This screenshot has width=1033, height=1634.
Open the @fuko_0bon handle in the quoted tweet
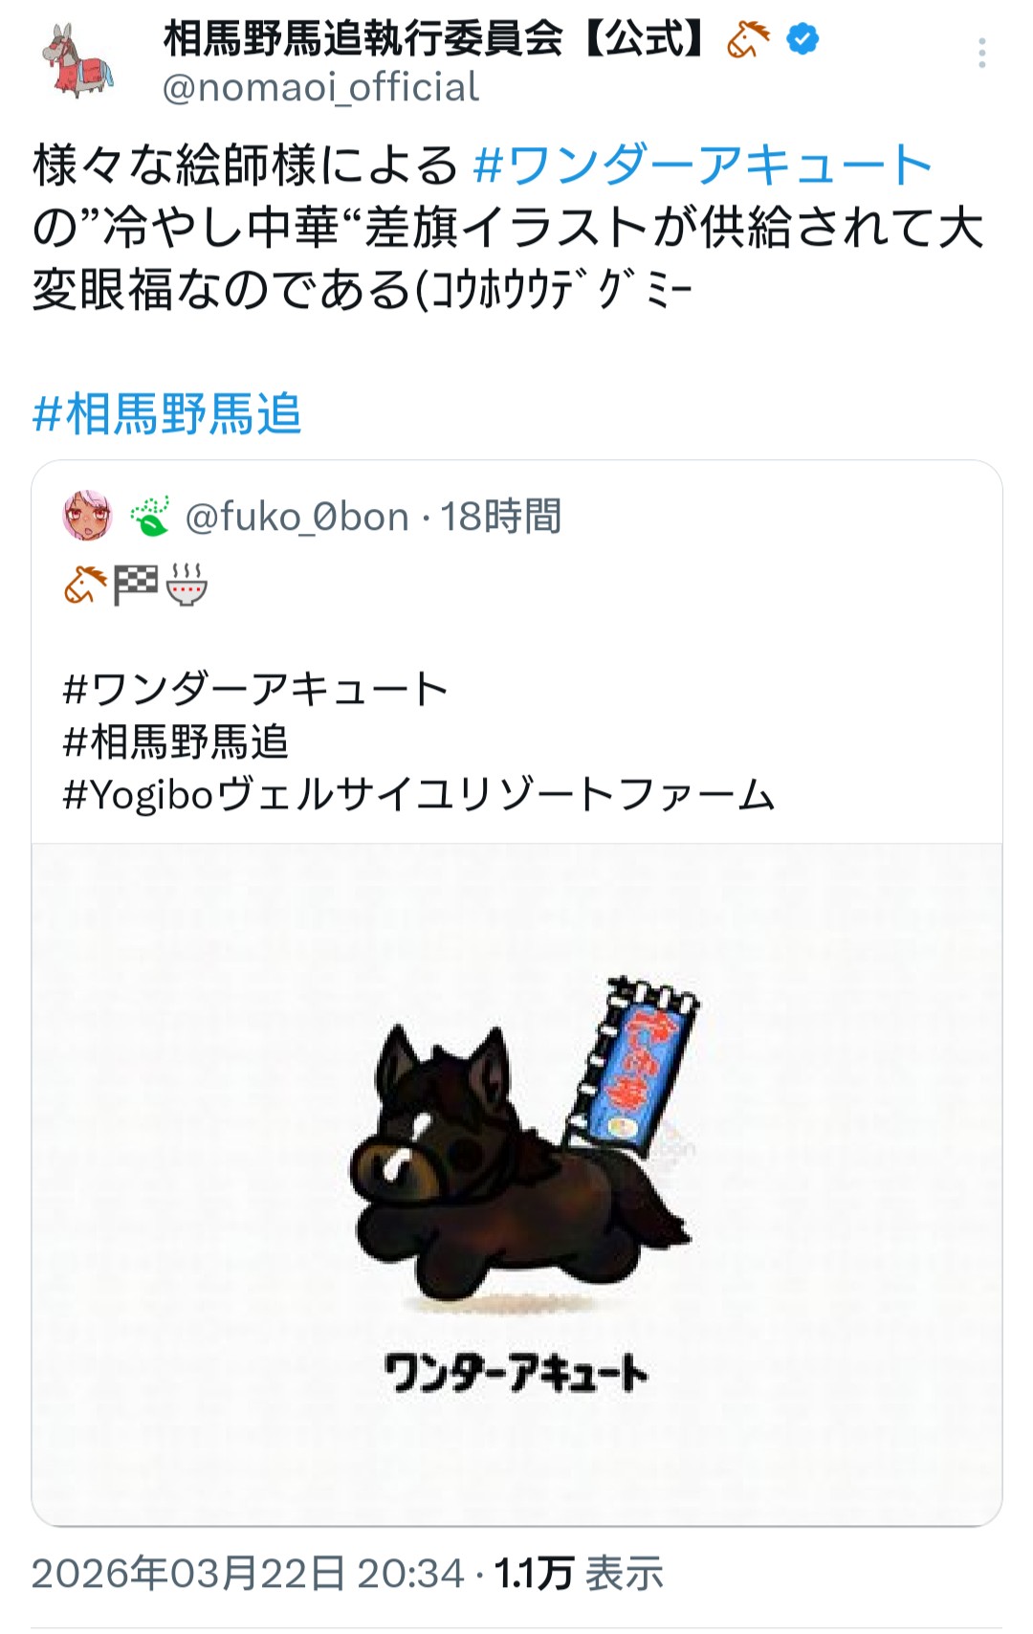click(x=297, y=517)
